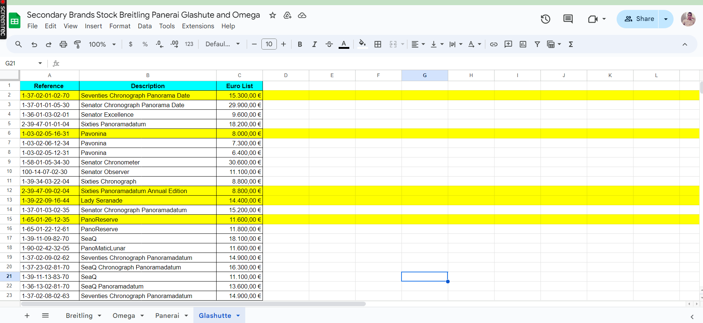Screen dimensions: 703x323
Task: Open text rotation dropdown
Action: pos(474,44)
